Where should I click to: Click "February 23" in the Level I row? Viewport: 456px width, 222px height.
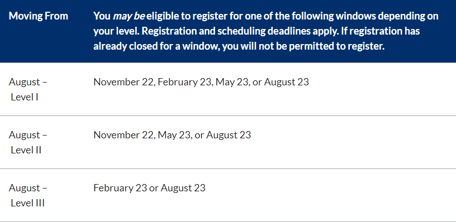pyautogui.click(x=185, y=82)
